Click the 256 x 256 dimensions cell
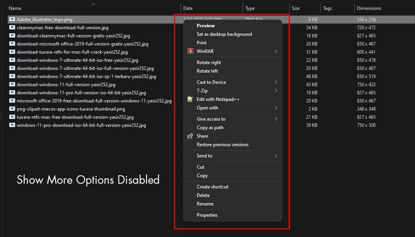This screenshot has width=415, height=237. 366,20
